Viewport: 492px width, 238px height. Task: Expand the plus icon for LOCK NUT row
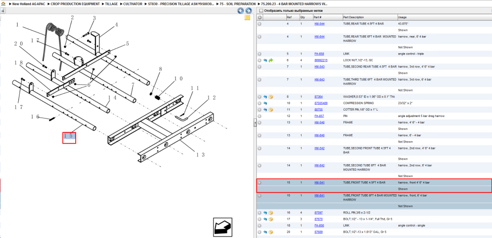point(259,60)
